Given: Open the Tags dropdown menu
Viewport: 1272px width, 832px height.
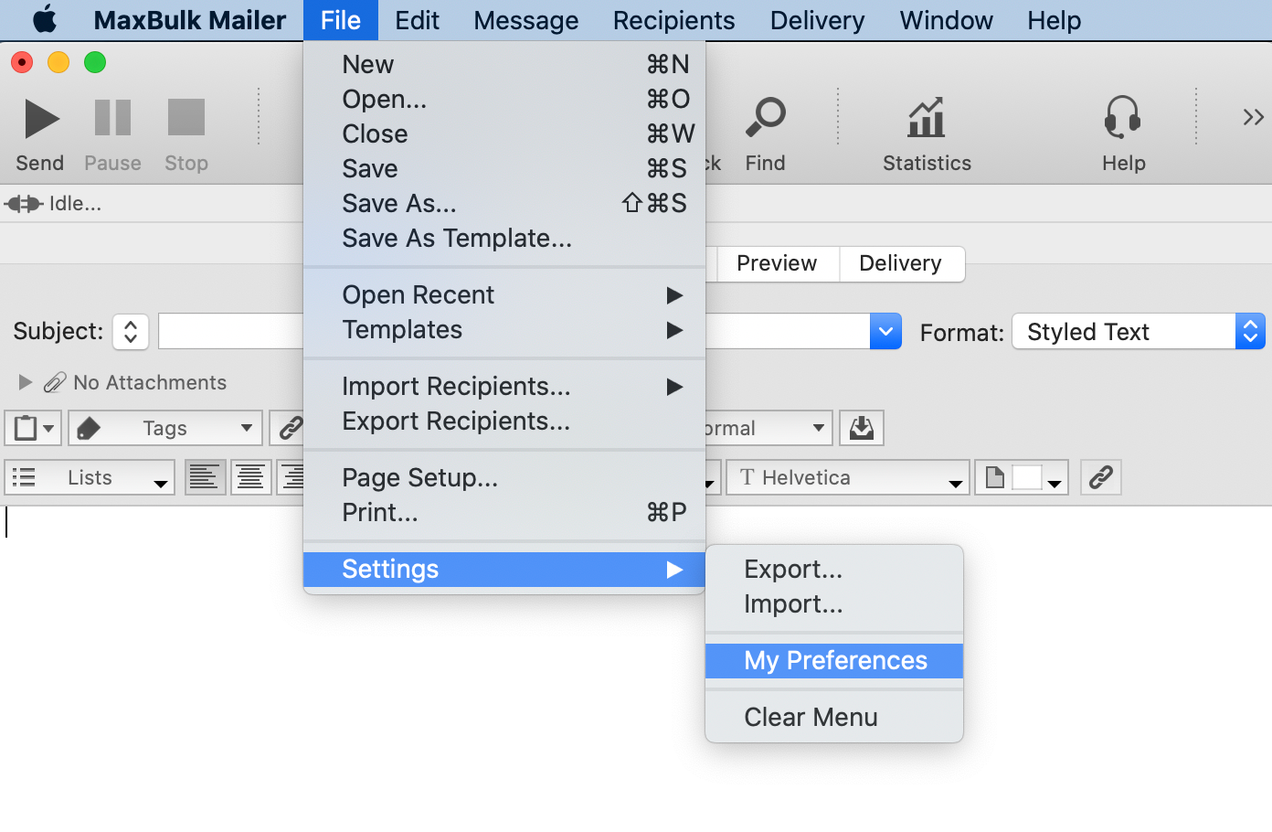Looking at the screenshot, I should point(165,428).
